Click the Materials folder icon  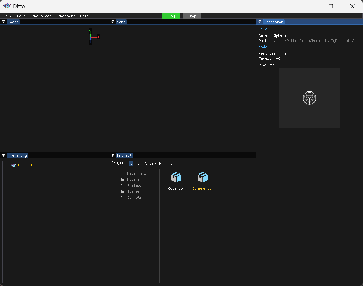pyautogui.click(x=122, y=174)
